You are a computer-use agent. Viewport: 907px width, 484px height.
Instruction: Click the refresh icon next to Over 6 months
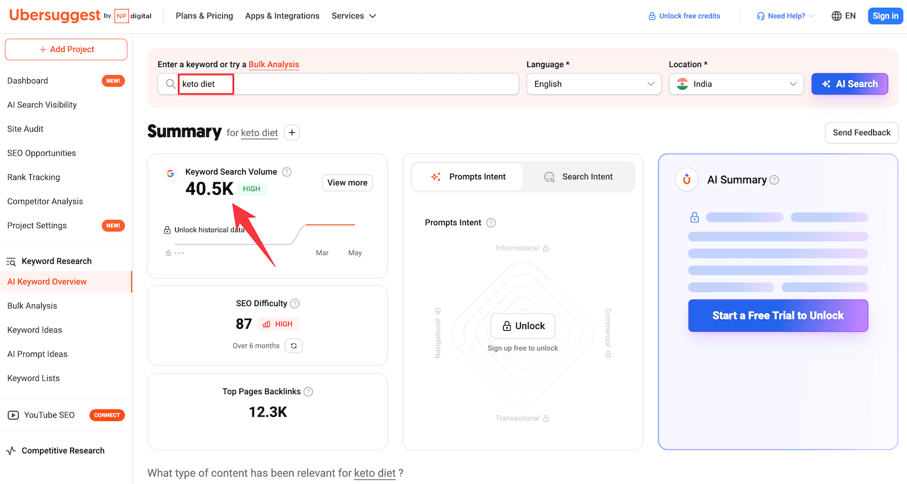[x=293, y=346]
